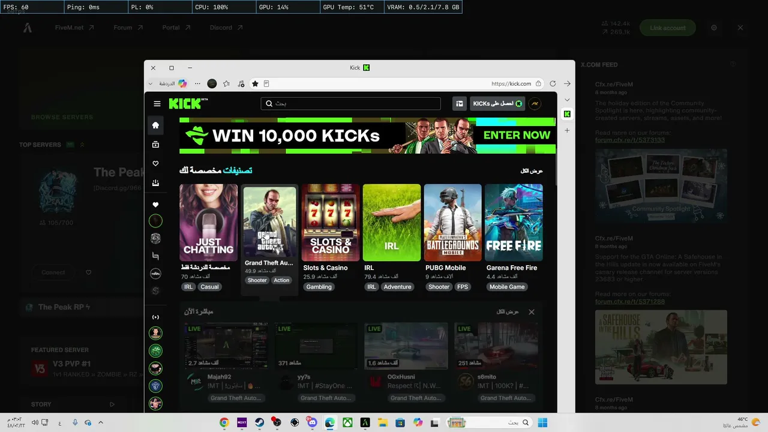Open the Windows Start menu
This screenshot has width=768, height=432.
coord(542,422)
